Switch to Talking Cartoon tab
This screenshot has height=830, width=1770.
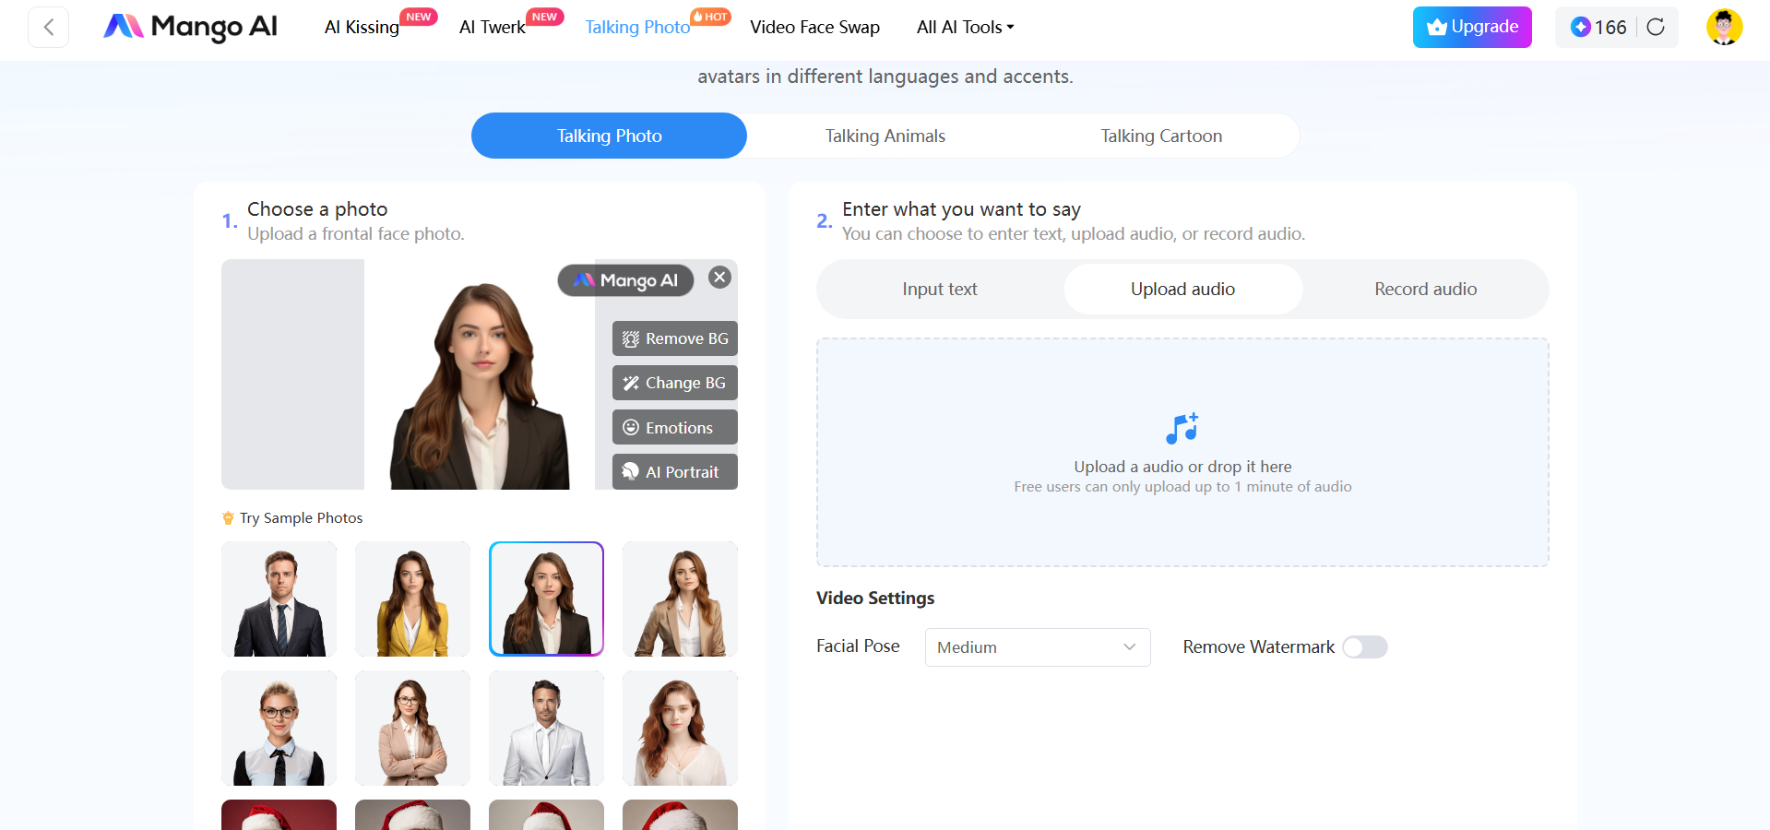pyautogui.click(x=1161, y=136)
